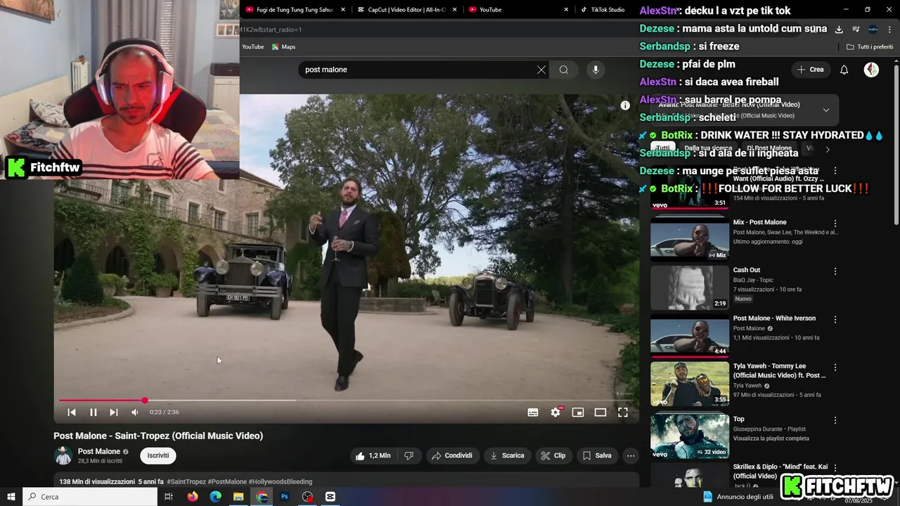Open the Maps bookmark
The height and width of the screenshot is (506, 900).
(x=284, y=46)
